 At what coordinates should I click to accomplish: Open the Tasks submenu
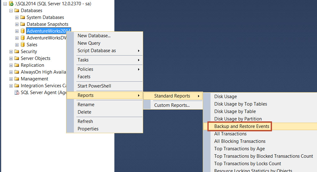click(x=105, y=60)
